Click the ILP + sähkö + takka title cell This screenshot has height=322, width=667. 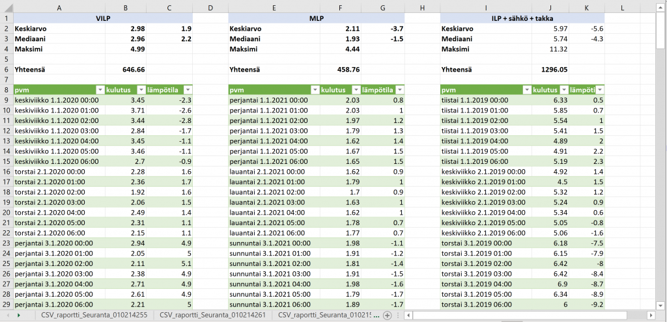522,18
